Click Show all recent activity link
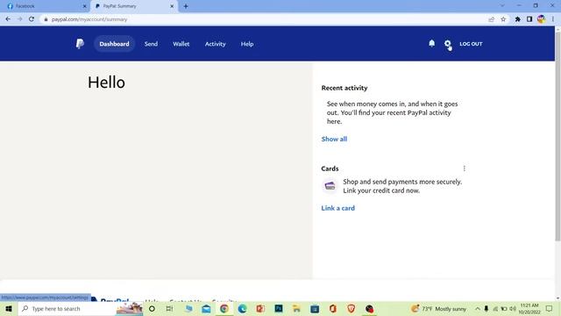Viewport: 561px width, 316px height. point(334,139)
